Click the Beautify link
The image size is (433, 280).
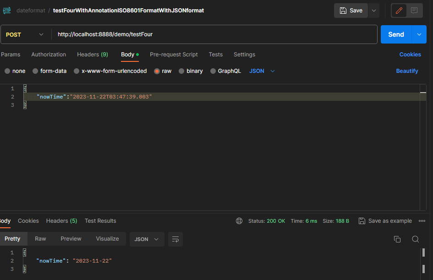(x=407, y=71)
